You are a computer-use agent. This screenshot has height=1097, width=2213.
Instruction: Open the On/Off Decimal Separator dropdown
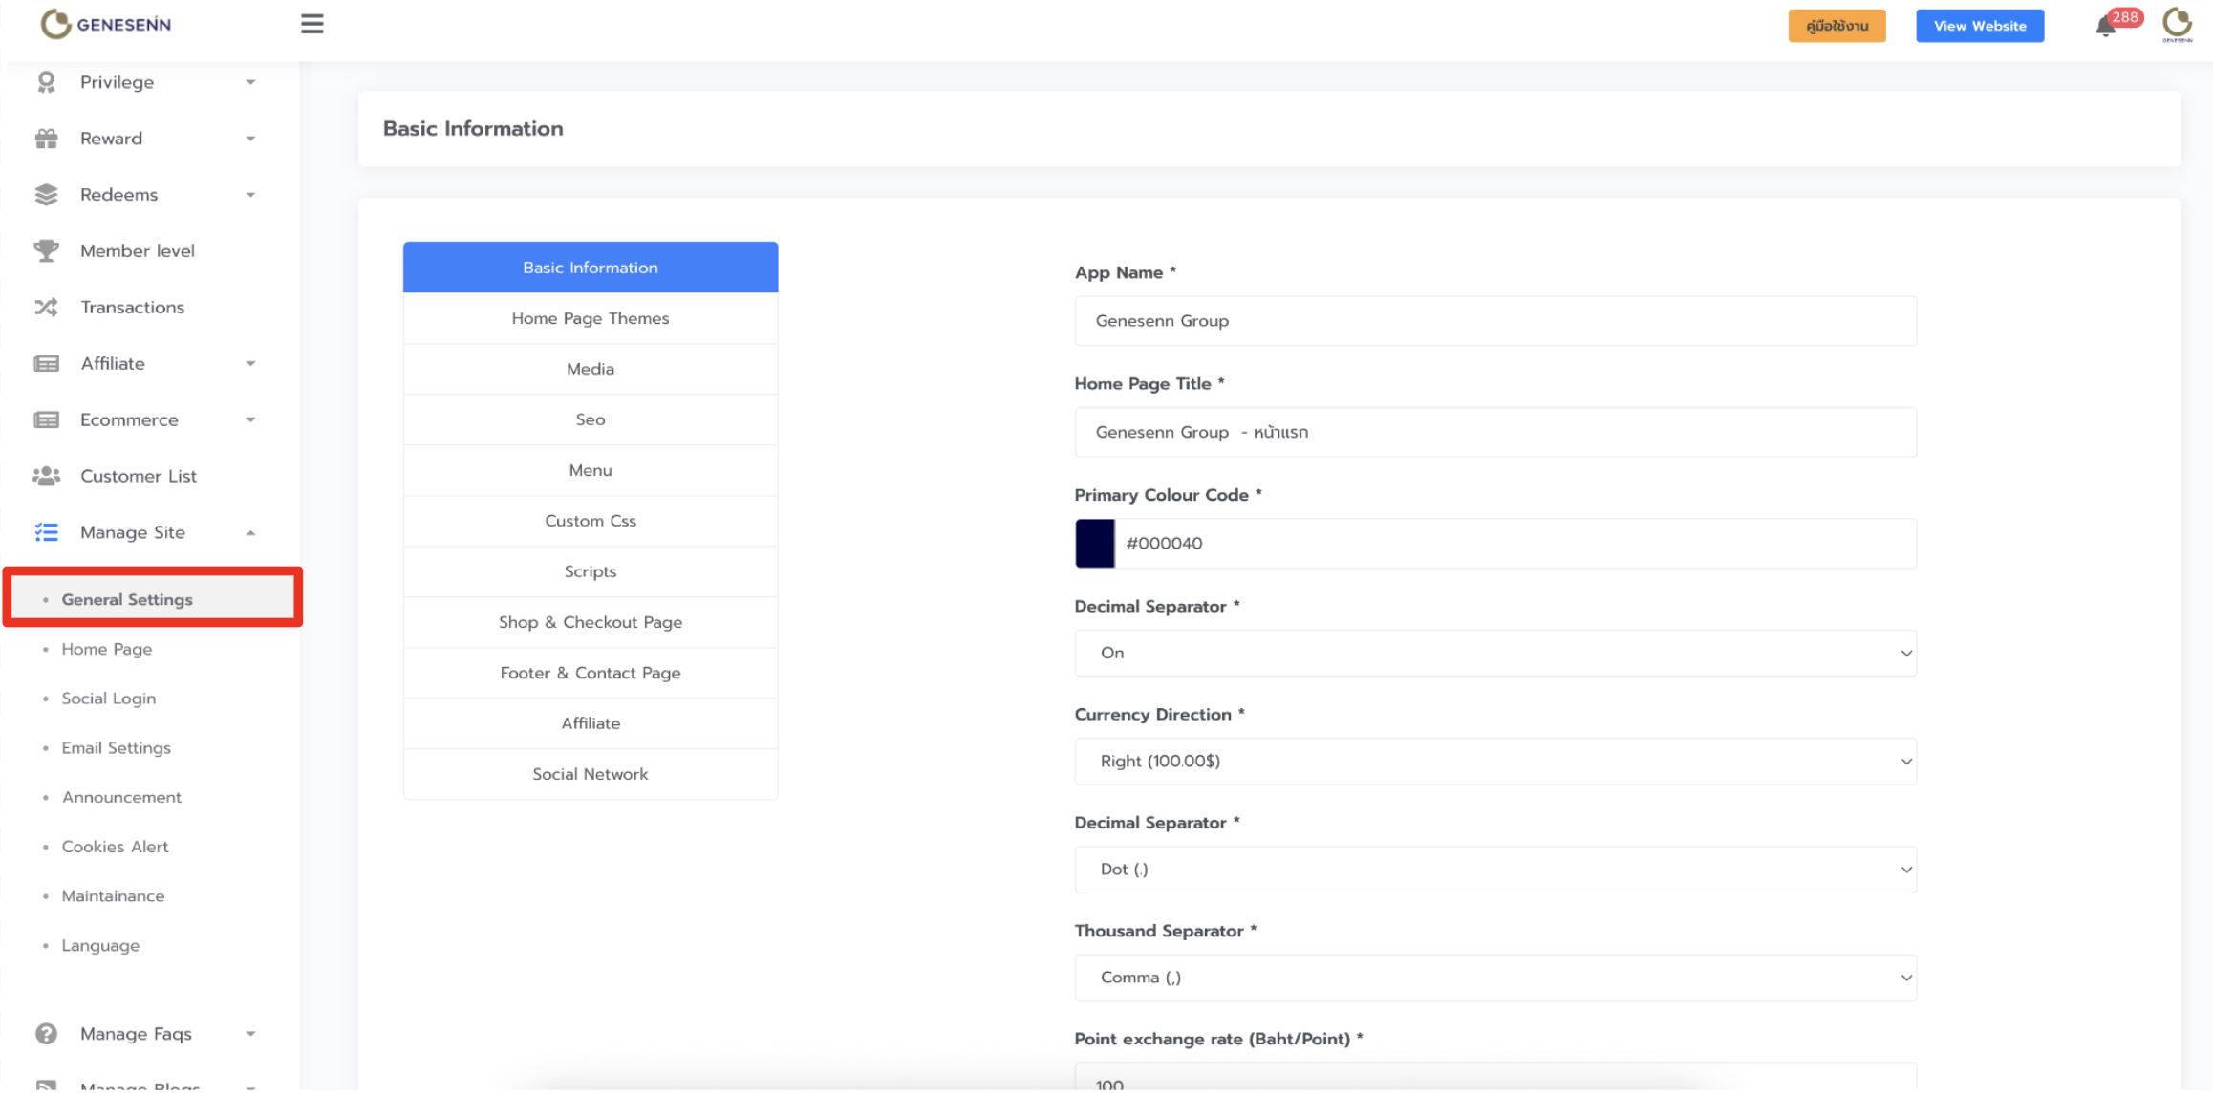pyautogui.click(x=1494, y=653)
